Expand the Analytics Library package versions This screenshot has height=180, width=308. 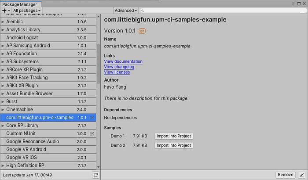coord(3,30)
